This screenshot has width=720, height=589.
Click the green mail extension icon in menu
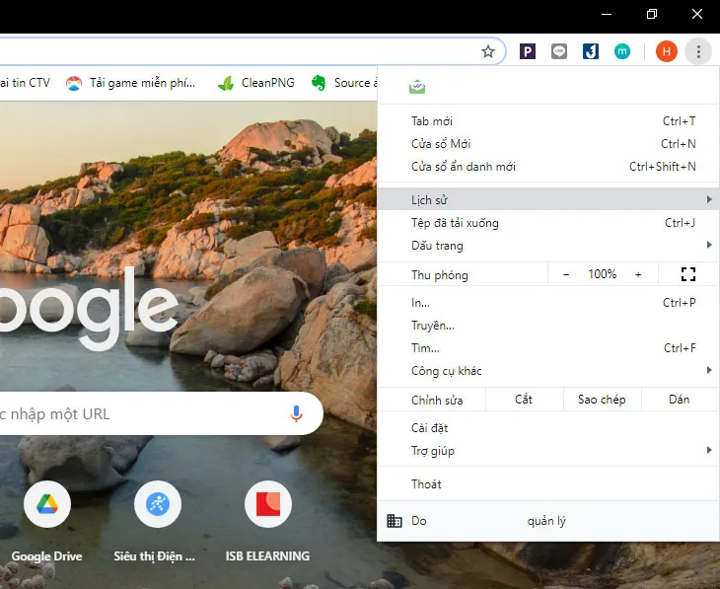click(x=417, y=87)
